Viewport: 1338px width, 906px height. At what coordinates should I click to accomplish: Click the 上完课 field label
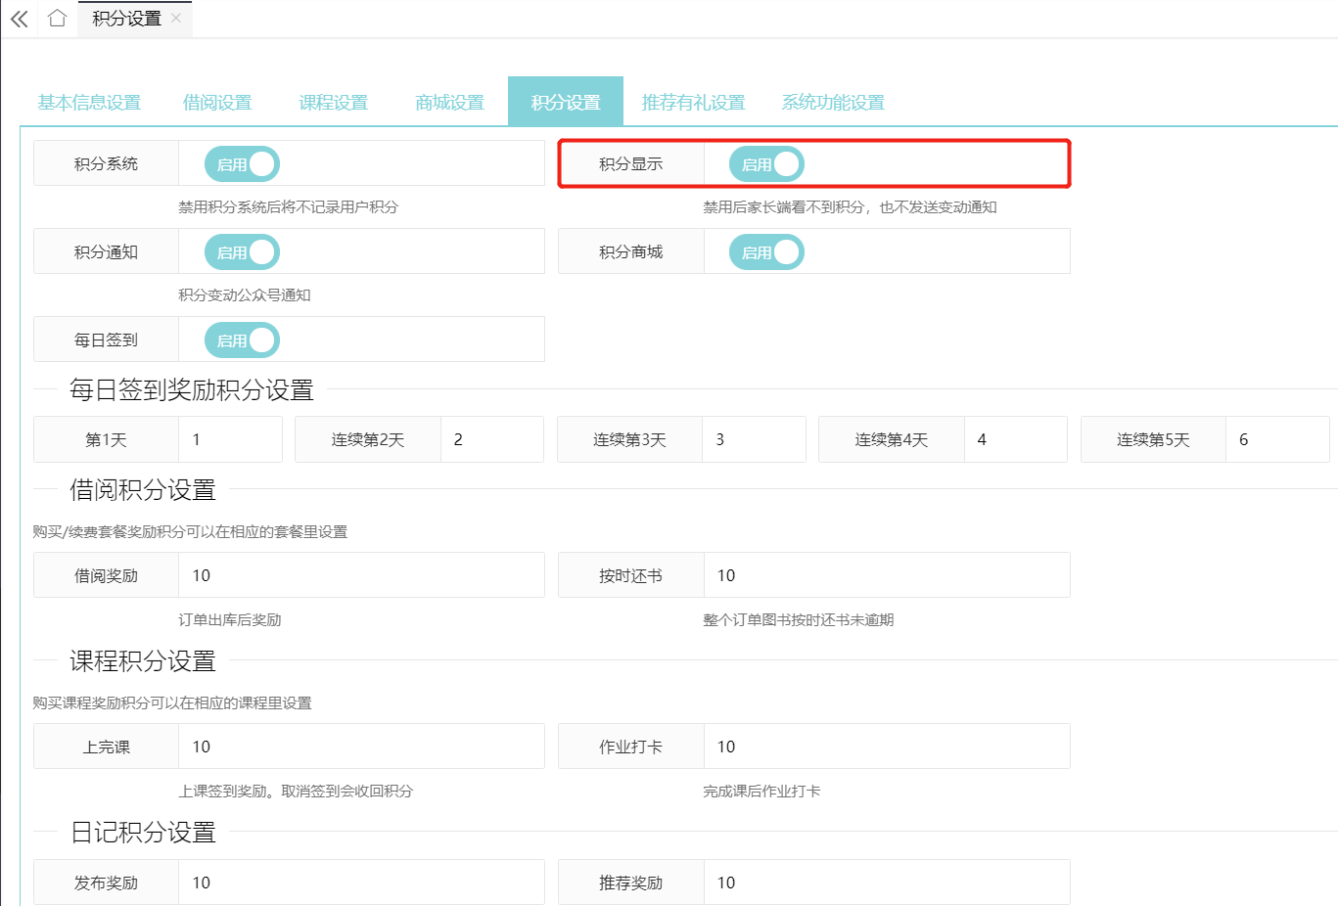[106, 747]
